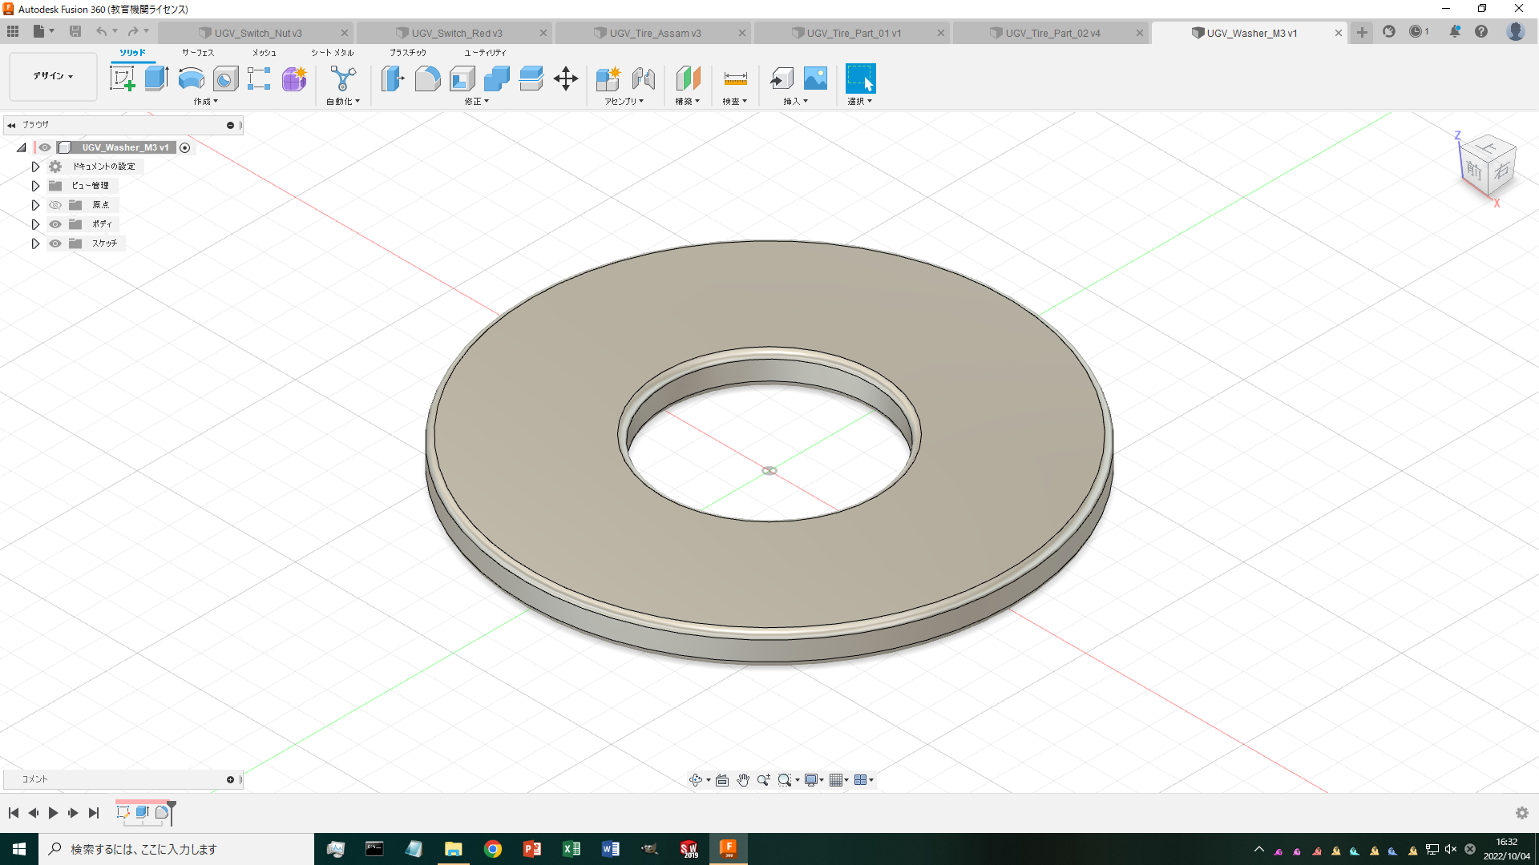The image size is (1539, 865).
Task: Open timeline settings gear
Action: (1521, 813)
